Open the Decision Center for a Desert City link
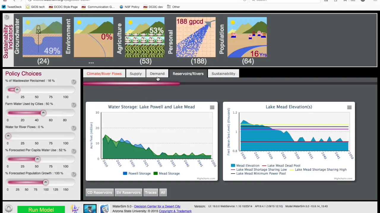 coord(157,206)
